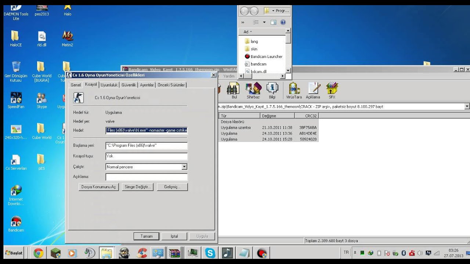Viewport: 470px width, 264px height.
Task: Click the Dosya Konumunu Aç button
Action: tap(98, 187)
